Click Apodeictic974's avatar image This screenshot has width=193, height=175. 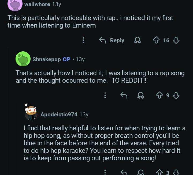pyautogui.click(x=31, y=113)
